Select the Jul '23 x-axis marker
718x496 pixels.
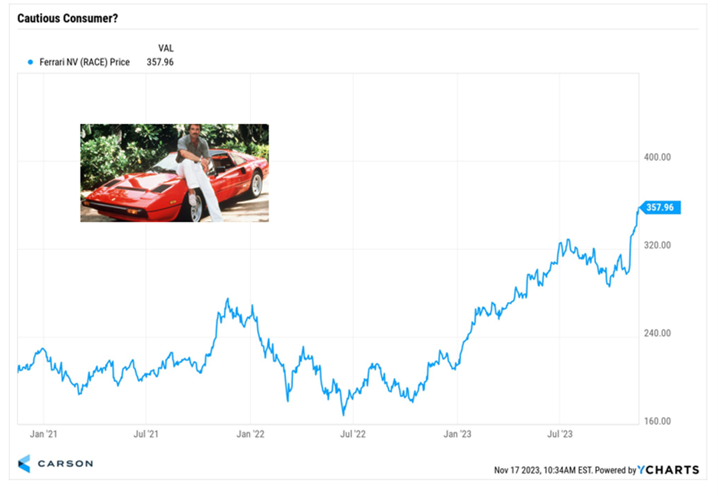tap(559, 434)
